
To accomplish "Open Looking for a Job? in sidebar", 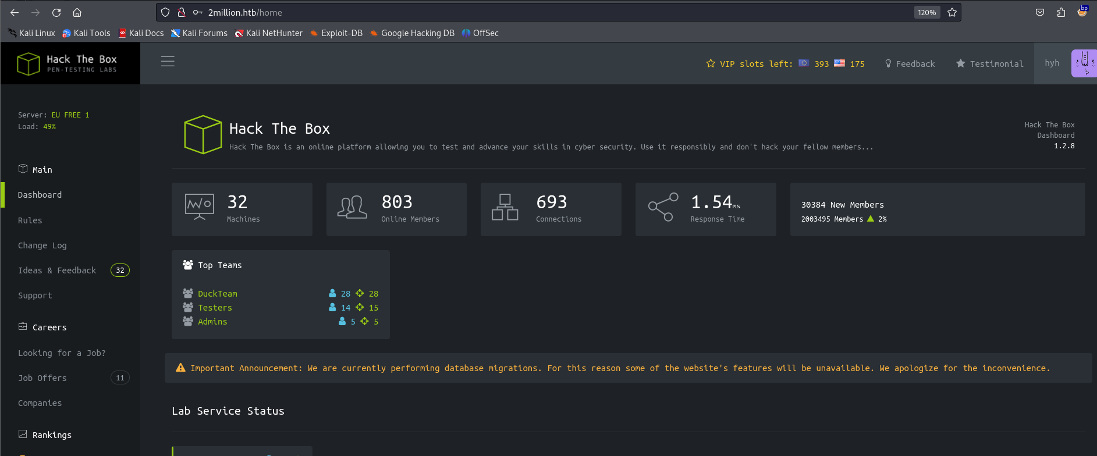I will (x=62, y=353).
